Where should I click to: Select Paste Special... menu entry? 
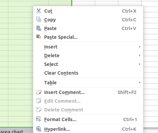pyautogui.click(x=88, y=37)
